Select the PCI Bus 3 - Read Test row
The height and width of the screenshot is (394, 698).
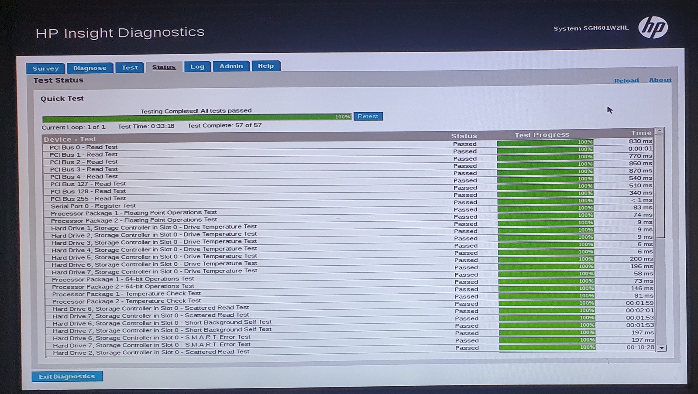348,167
